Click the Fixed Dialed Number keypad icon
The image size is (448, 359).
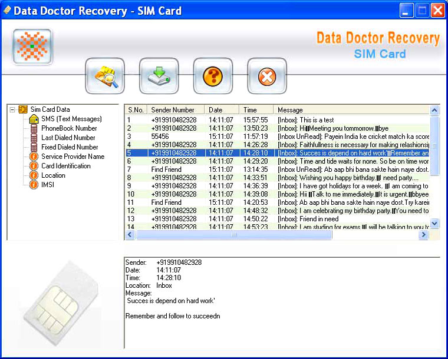(x=34, y=147)
